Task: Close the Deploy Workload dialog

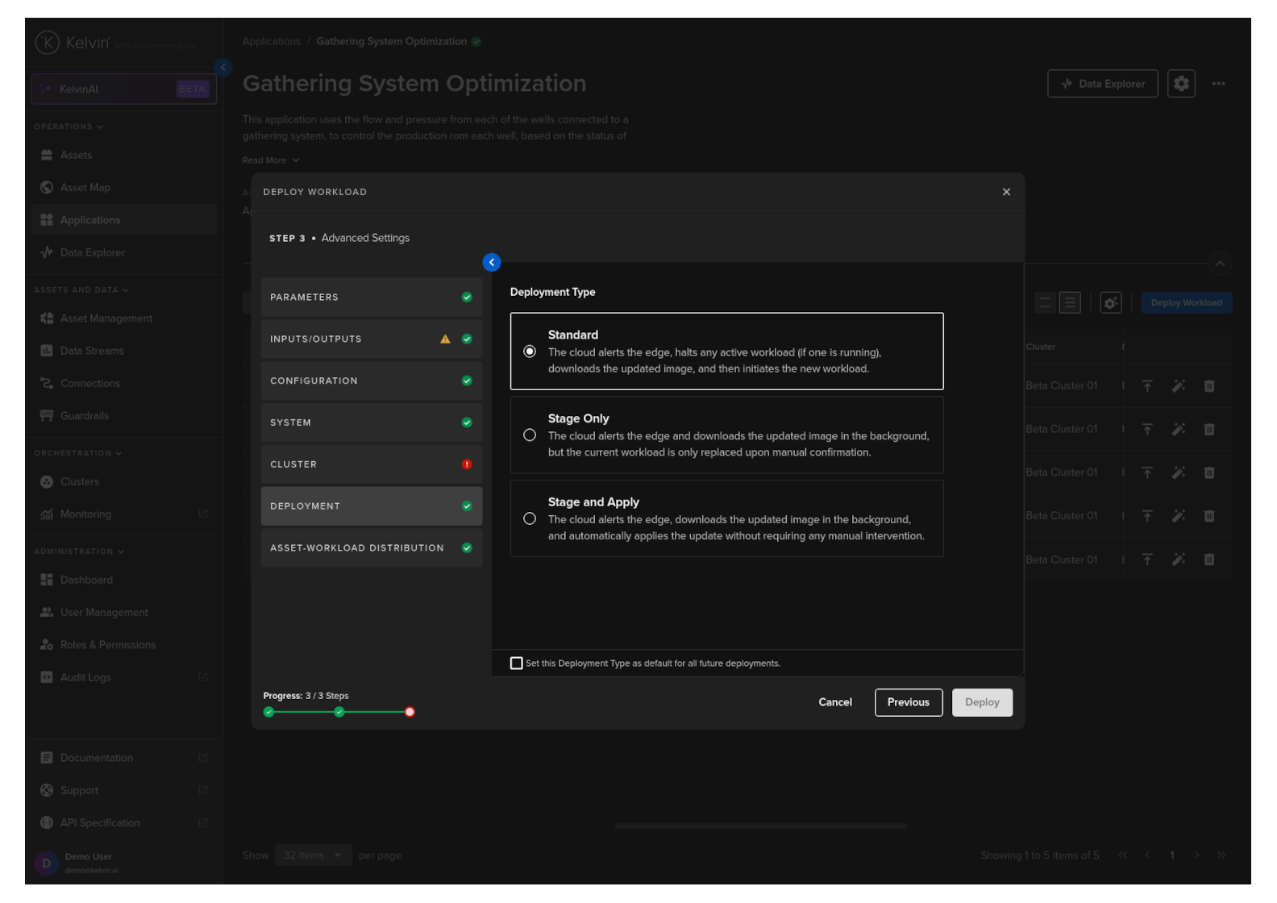Action: [x=1005, y=192]
